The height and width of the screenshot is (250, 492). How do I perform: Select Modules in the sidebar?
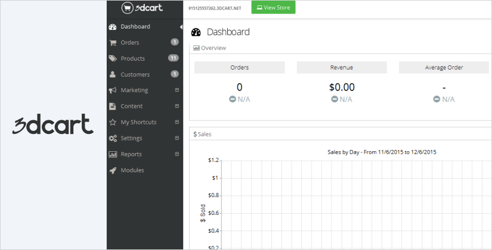pyautogui.click(x=132, y=170)
